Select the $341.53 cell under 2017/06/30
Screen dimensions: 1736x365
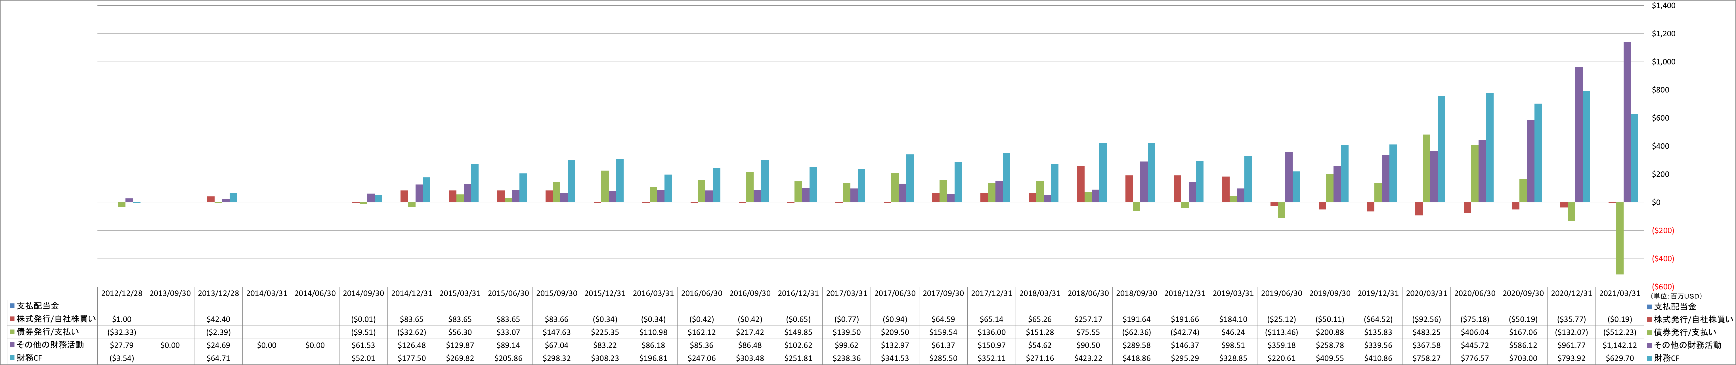895,358
